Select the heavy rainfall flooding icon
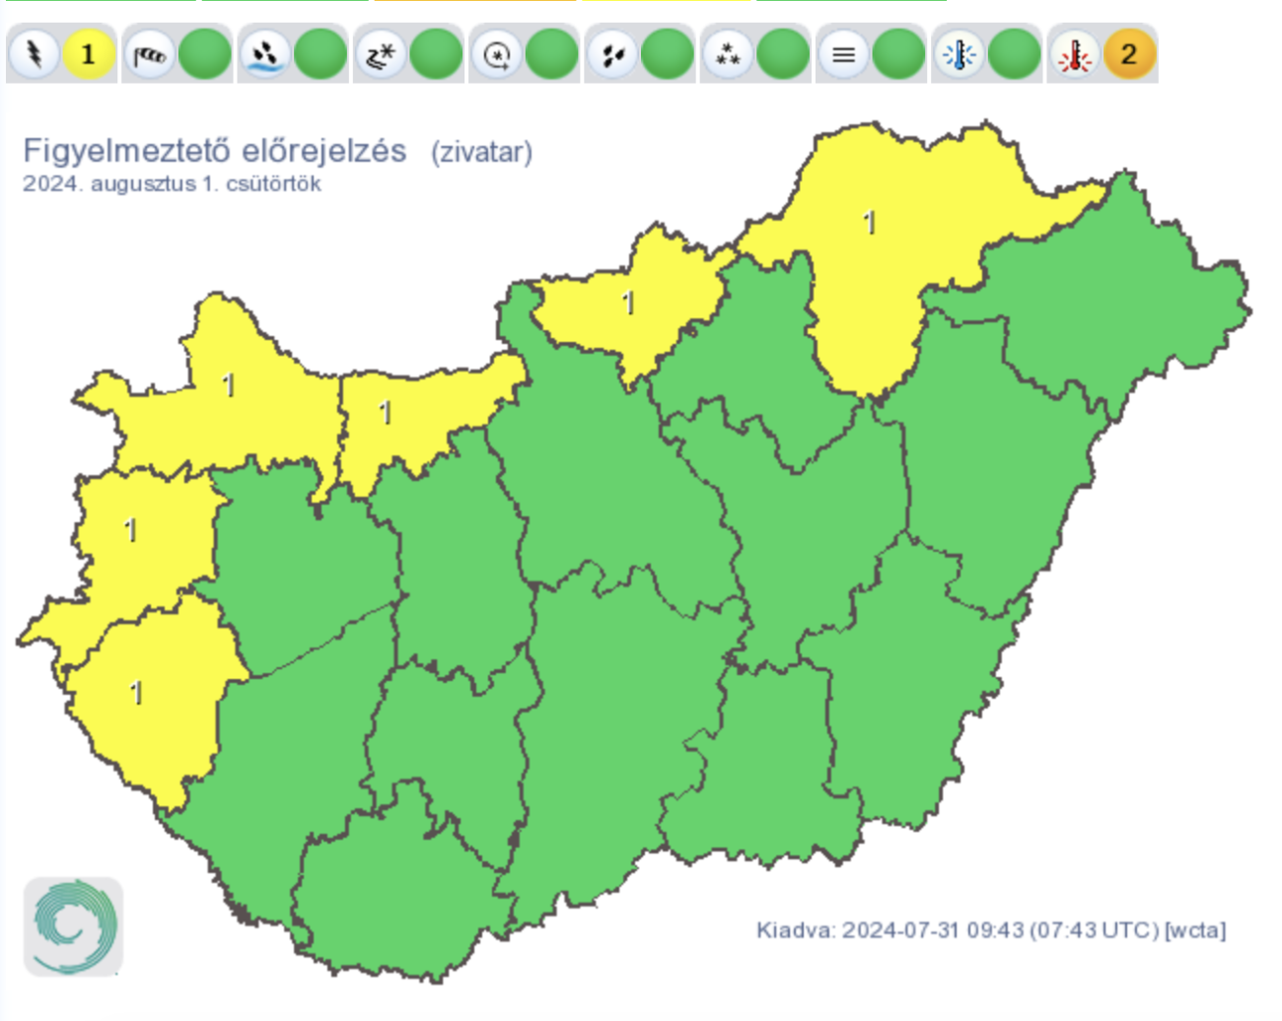 click(x=265, y=54)
